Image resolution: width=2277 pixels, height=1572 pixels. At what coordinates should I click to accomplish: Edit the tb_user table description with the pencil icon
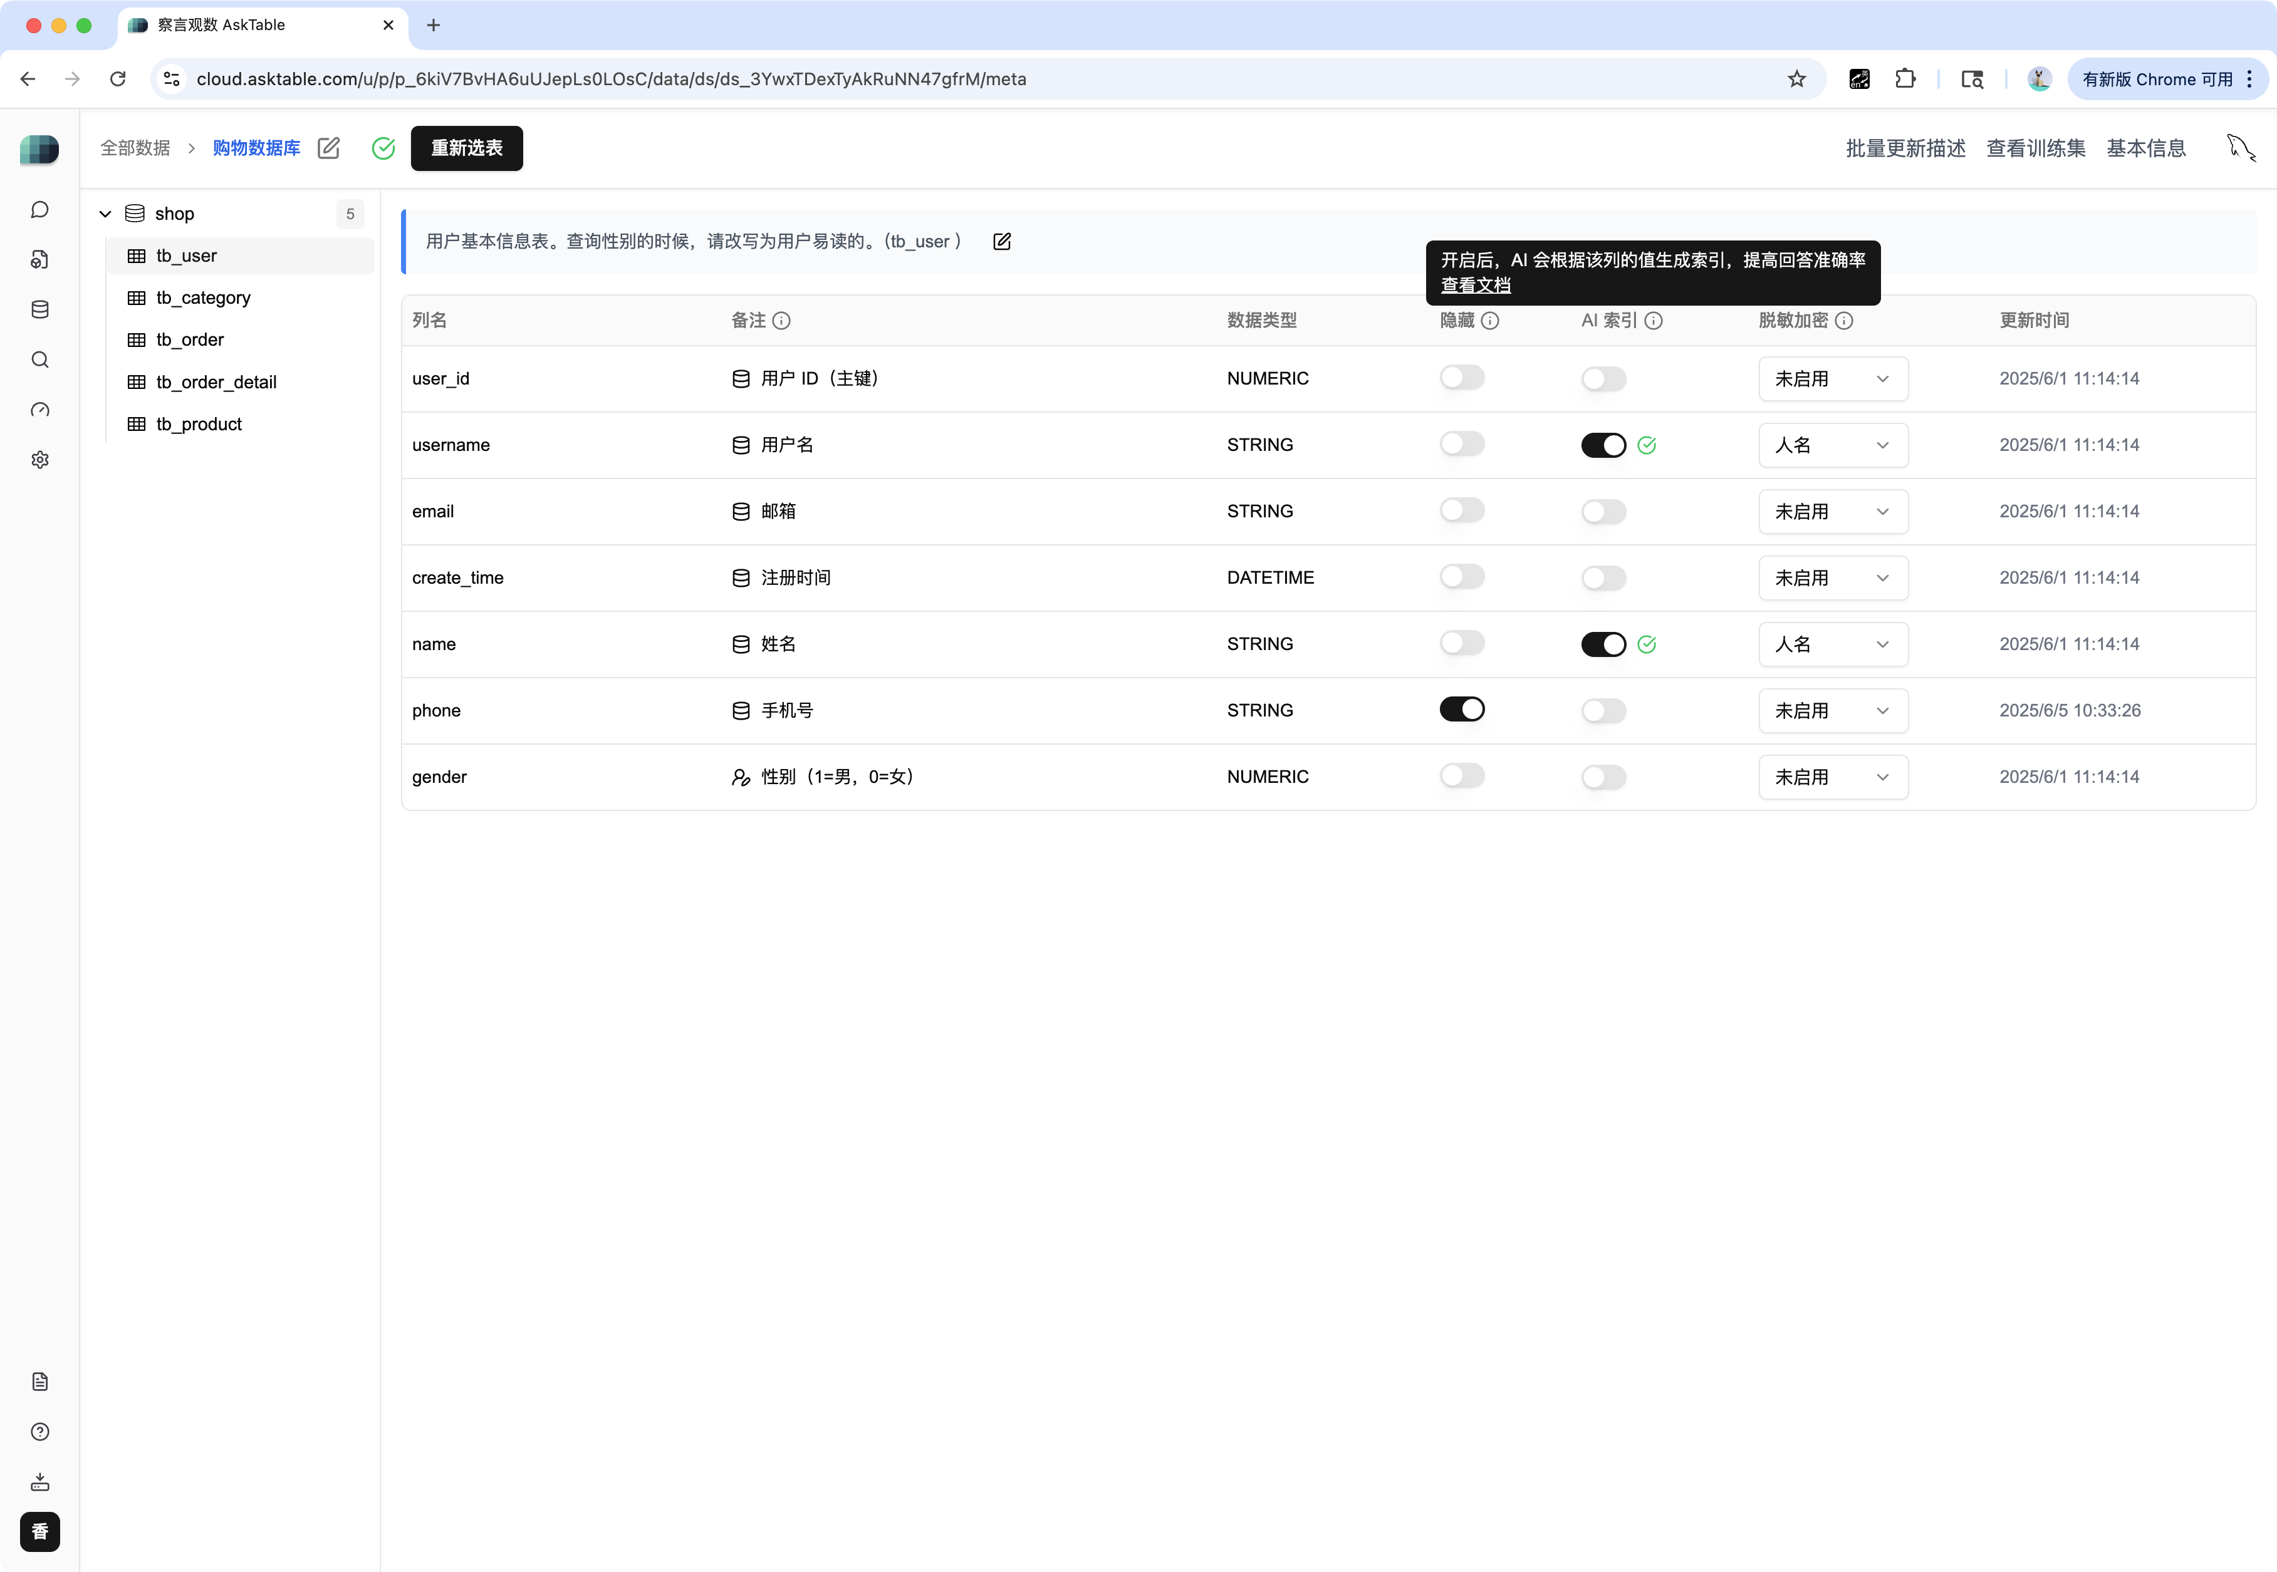pos(1002,241)
